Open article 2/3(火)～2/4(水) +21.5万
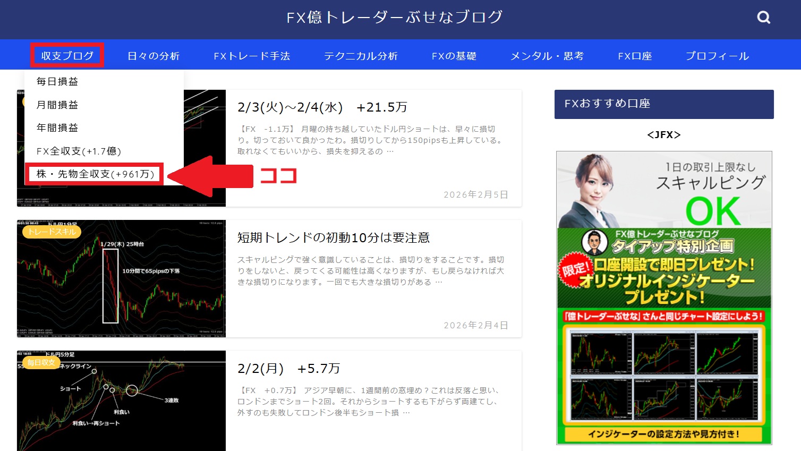The image size is (801, 451). tap(322, 107)
